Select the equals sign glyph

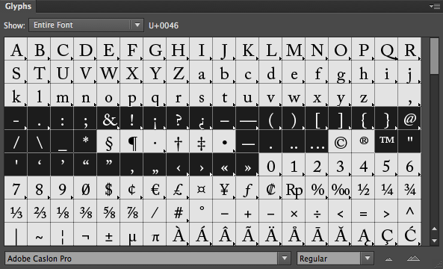coord(363,211)
